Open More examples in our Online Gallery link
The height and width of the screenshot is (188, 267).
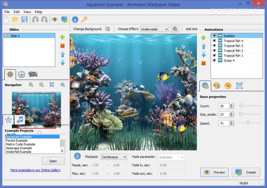click(36, 170)
